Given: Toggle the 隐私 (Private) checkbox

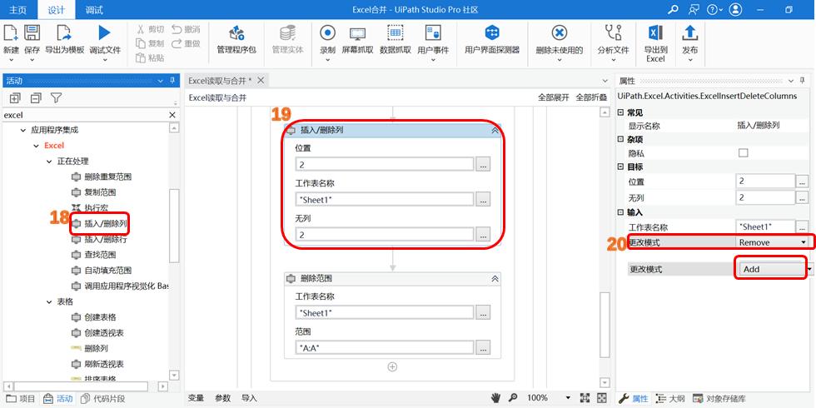Looking at the screenshot, I should pyautogui.click(x=743, y=153).
